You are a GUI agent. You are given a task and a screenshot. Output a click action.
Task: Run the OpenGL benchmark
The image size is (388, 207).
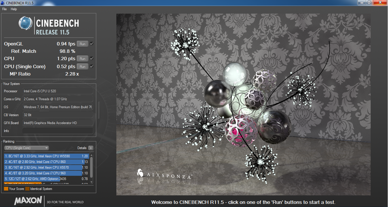coord(82,44)
